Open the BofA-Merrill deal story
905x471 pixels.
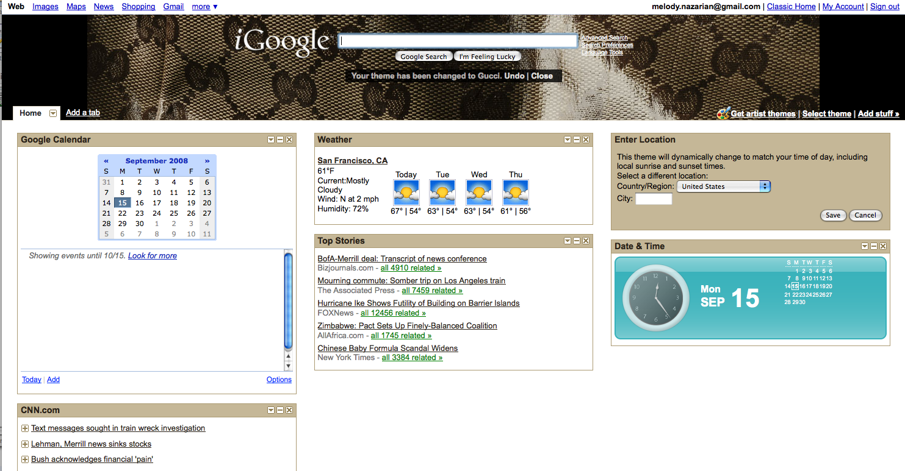402,259
